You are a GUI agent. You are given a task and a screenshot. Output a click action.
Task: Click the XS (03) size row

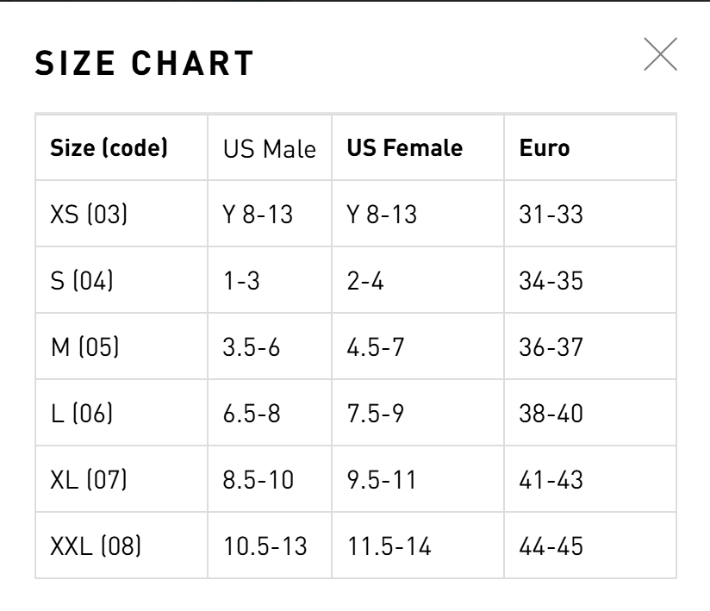89,214
